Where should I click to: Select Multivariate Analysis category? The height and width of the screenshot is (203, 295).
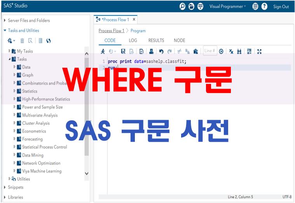tap(40, 115)
